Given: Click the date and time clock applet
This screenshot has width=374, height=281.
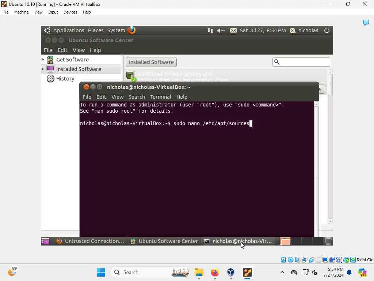Looking at the screenshot, I should point(263,30).
